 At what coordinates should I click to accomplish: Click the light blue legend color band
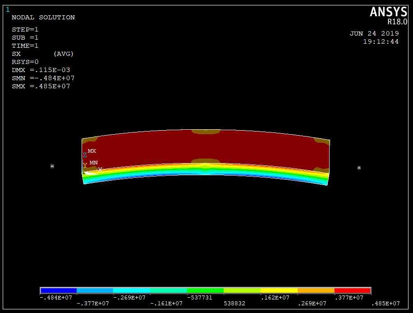point(95,290)
